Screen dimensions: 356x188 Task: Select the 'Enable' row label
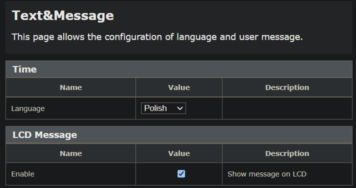click(x=22, y=174)
